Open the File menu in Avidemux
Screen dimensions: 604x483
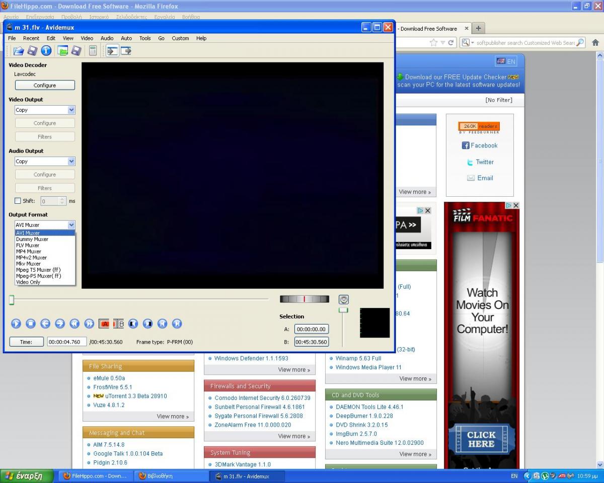[12, 38]
